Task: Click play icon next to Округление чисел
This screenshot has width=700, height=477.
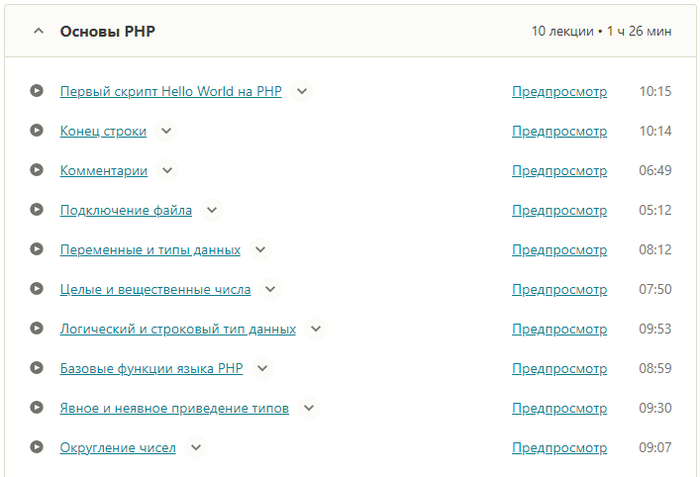Action: 37,447
